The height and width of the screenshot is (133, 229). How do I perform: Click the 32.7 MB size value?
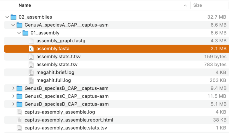point(217,17)
